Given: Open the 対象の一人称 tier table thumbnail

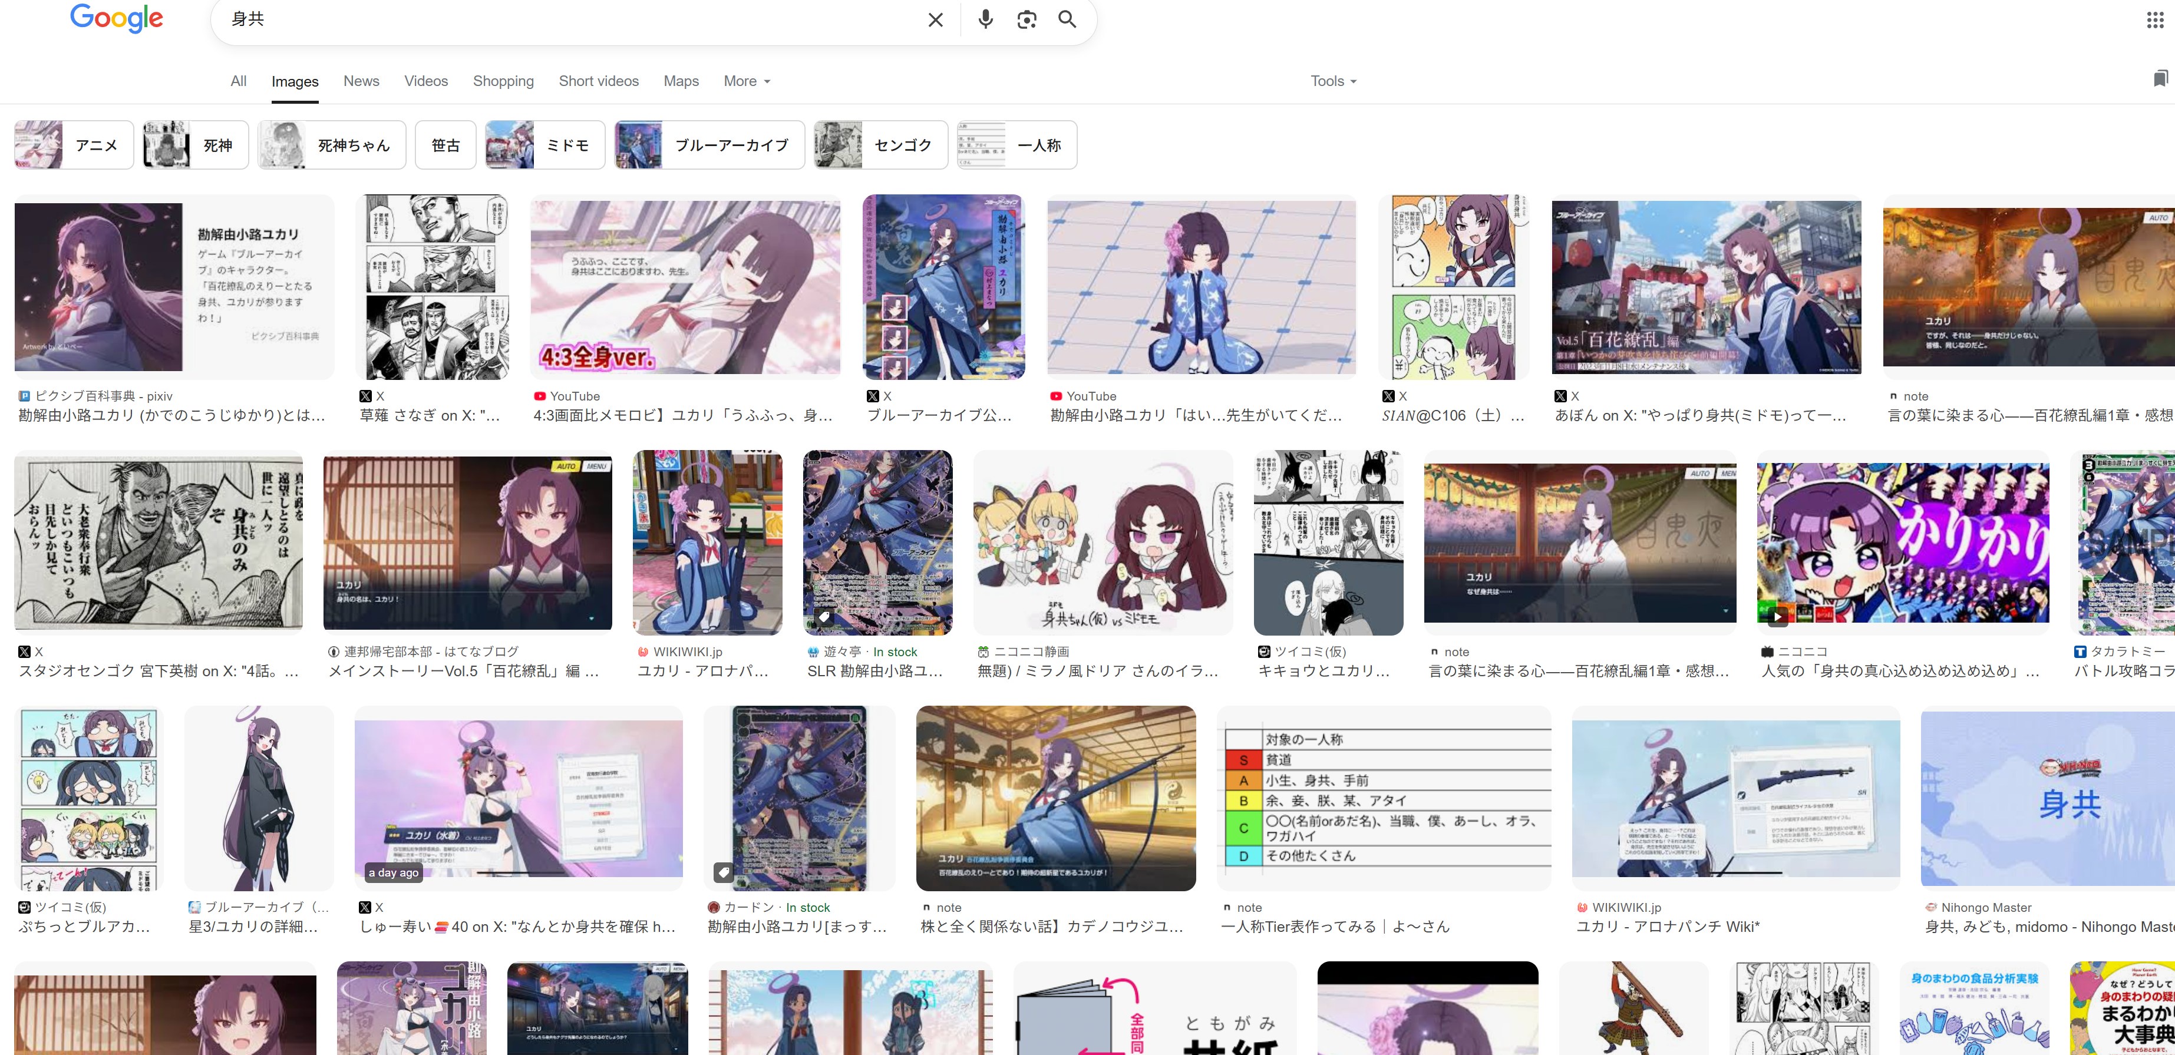Looking at the screenshot, I should (1384, 798).
